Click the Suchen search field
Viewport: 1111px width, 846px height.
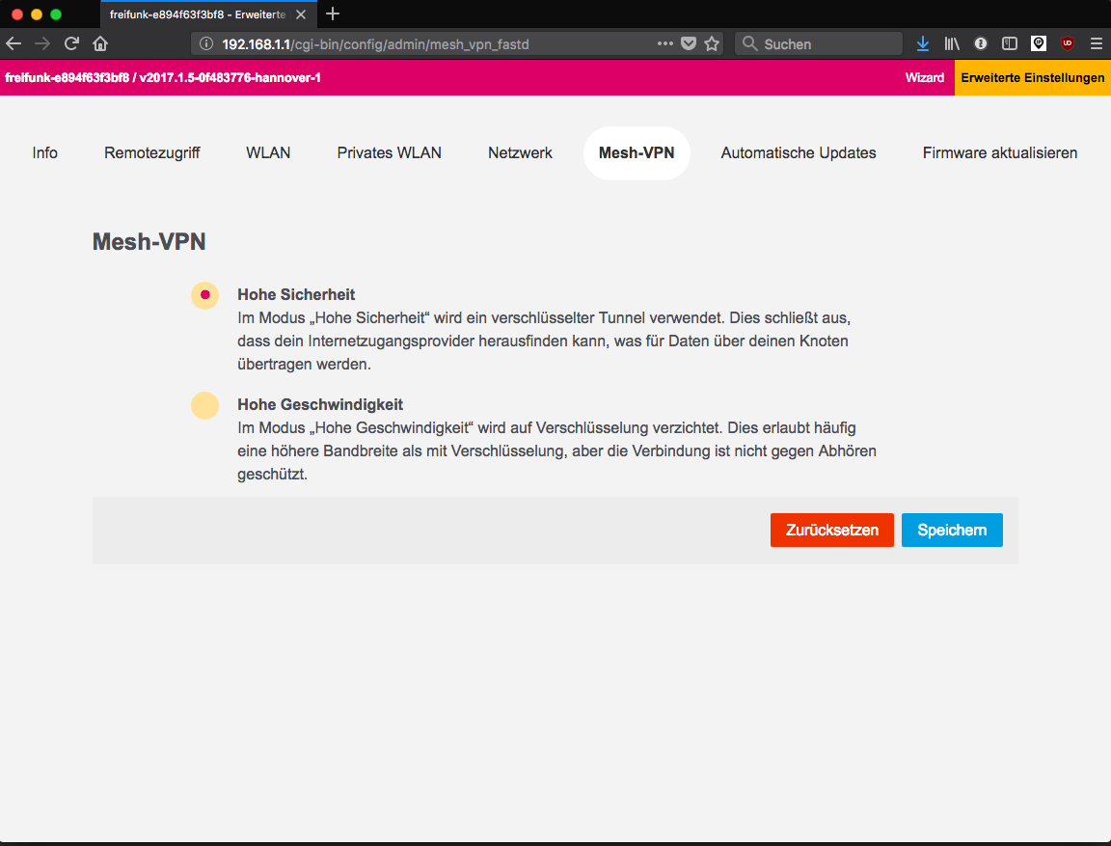[820, 43]
